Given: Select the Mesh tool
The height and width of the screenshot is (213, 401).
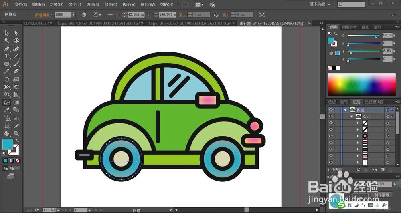Looking at the screenshot, I should tap(7, 102).
